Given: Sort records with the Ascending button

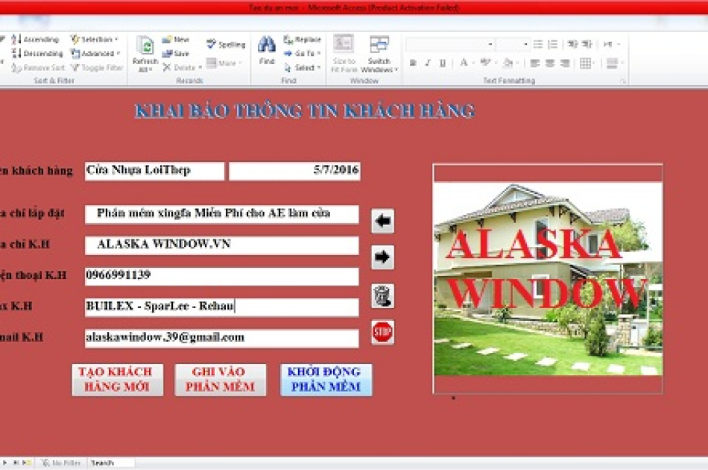Looking at the screenshot, I should [36, 40].
